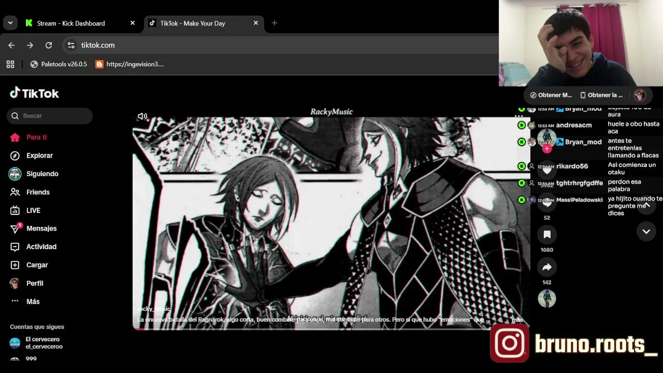663x373 pixels.
Task: Open the Siguiendo feed
Action: tap(34, 174)
